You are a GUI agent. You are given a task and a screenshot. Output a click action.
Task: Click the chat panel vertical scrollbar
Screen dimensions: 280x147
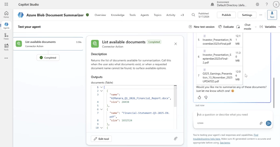[x=274, y=92]
